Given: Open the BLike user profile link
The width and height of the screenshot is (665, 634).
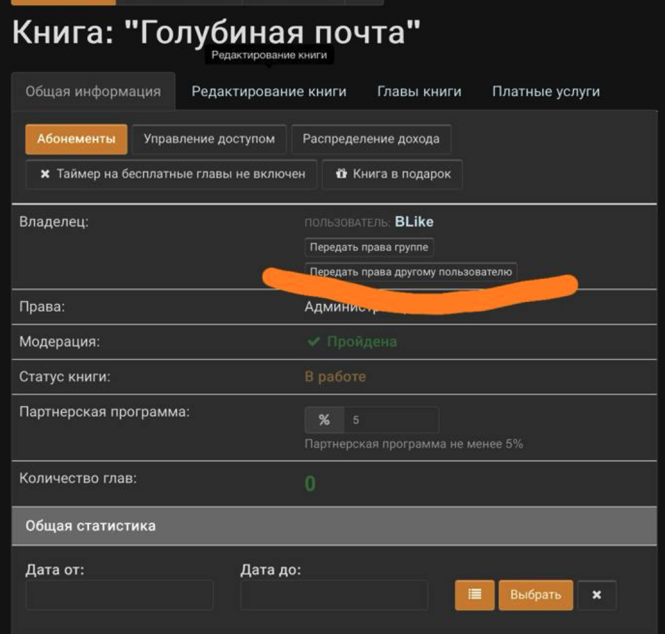Looking at the screenshot, I should click(x=414, y=222).
